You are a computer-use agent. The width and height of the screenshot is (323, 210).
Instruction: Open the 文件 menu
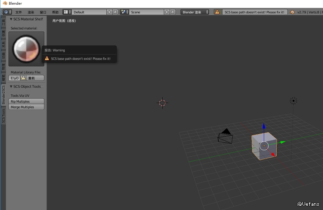click(19, 12)
